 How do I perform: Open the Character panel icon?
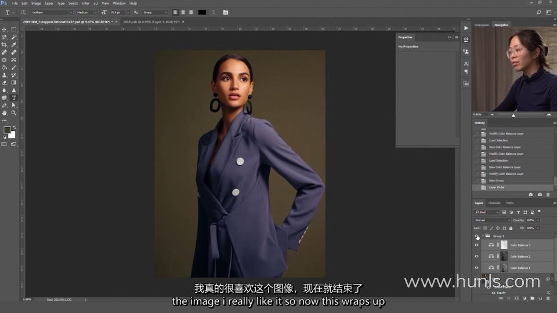pos(466,64)
